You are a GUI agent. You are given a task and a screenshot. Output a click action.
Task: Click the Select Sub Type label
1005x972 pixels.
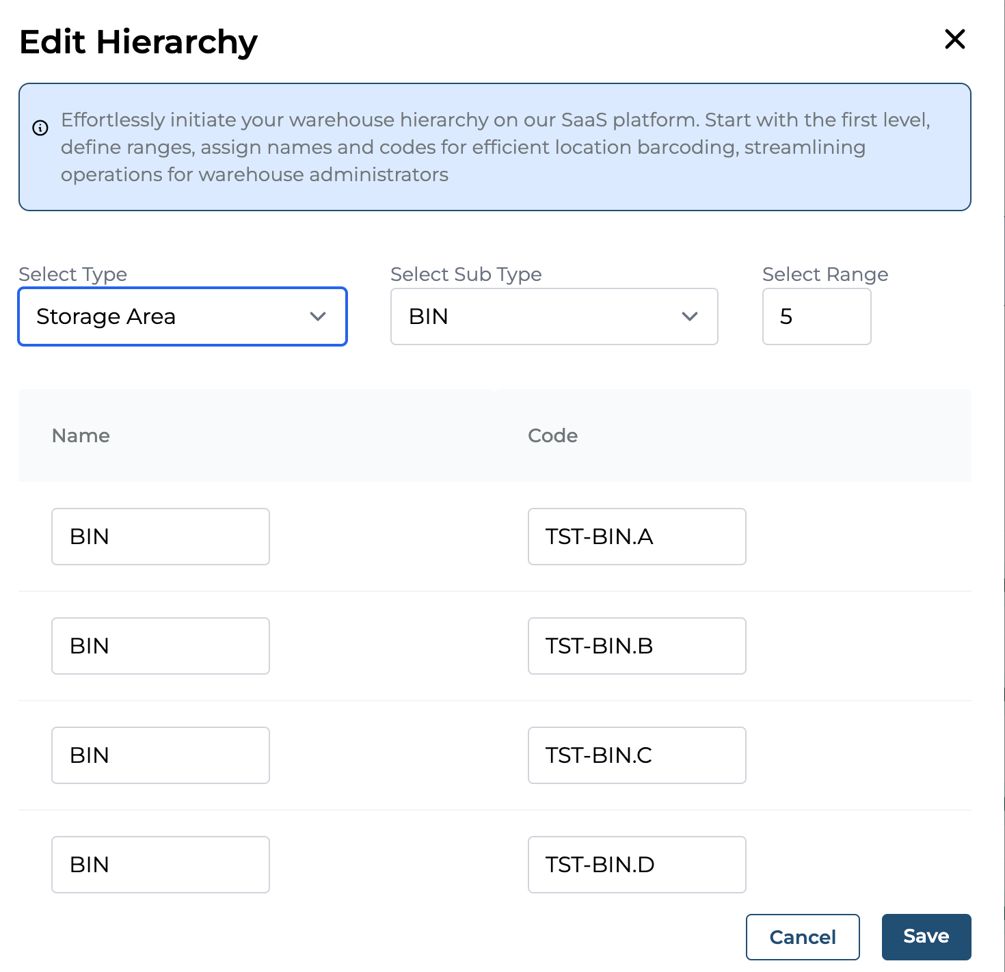(466, 274)
